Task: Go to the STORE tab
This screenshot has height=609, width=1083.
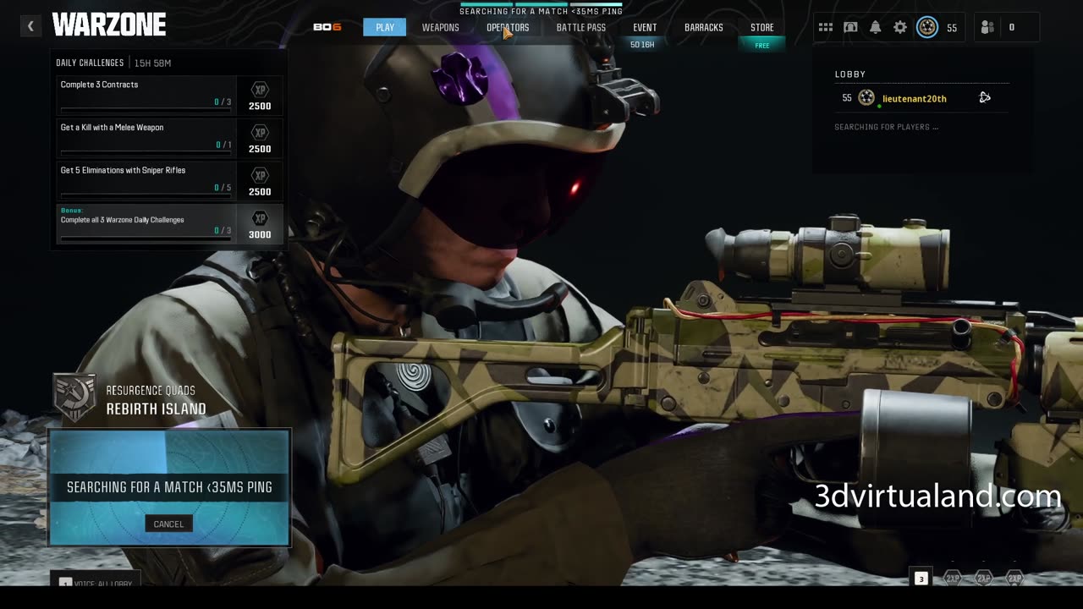Action: [762, 27]
